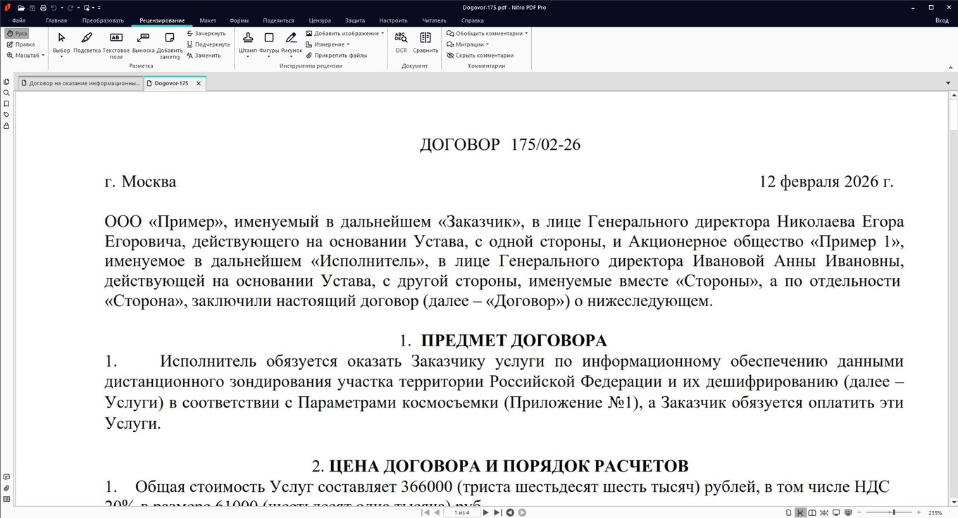Toggle continuous page view mode
Viewport: 958px width, 518px height.
coord(800,512)
